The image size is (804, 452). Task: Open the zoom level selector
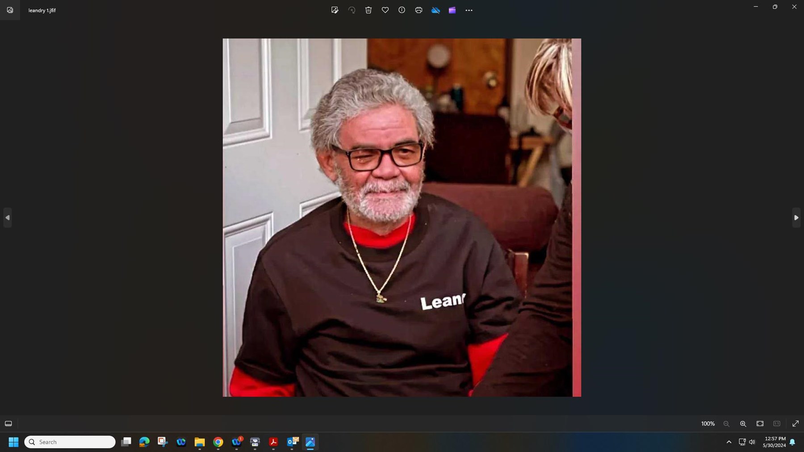coord(707,423)
